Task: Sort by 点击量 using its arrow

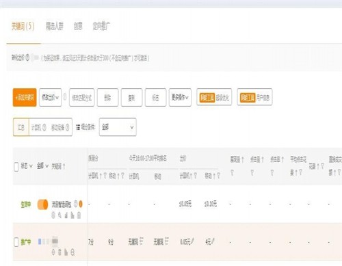Action: [x=263, y=159]
